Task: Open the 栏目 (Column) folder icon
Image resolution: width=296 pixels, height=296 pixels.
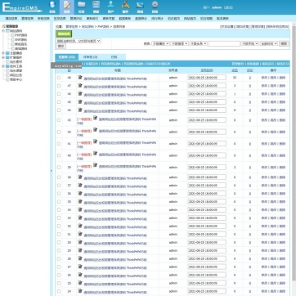Action: tap(81, 7)
